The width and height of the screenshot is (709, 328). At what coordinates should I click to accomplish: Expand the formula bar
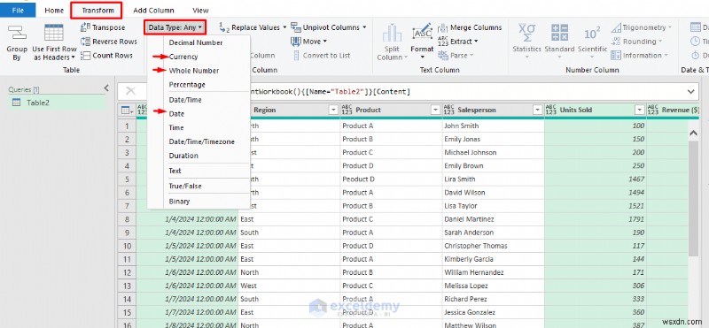pyautogui.click(x=690, y=92)
